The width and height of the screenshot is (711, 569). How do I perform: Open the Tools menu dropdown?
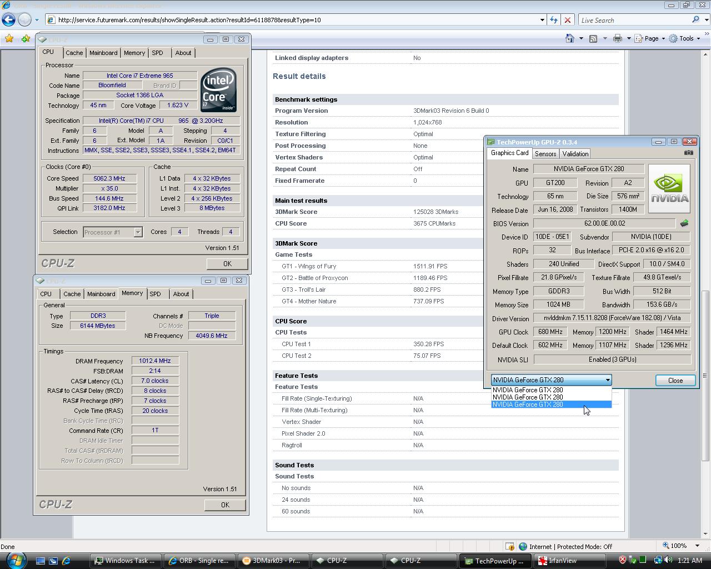tap(685, 38)
